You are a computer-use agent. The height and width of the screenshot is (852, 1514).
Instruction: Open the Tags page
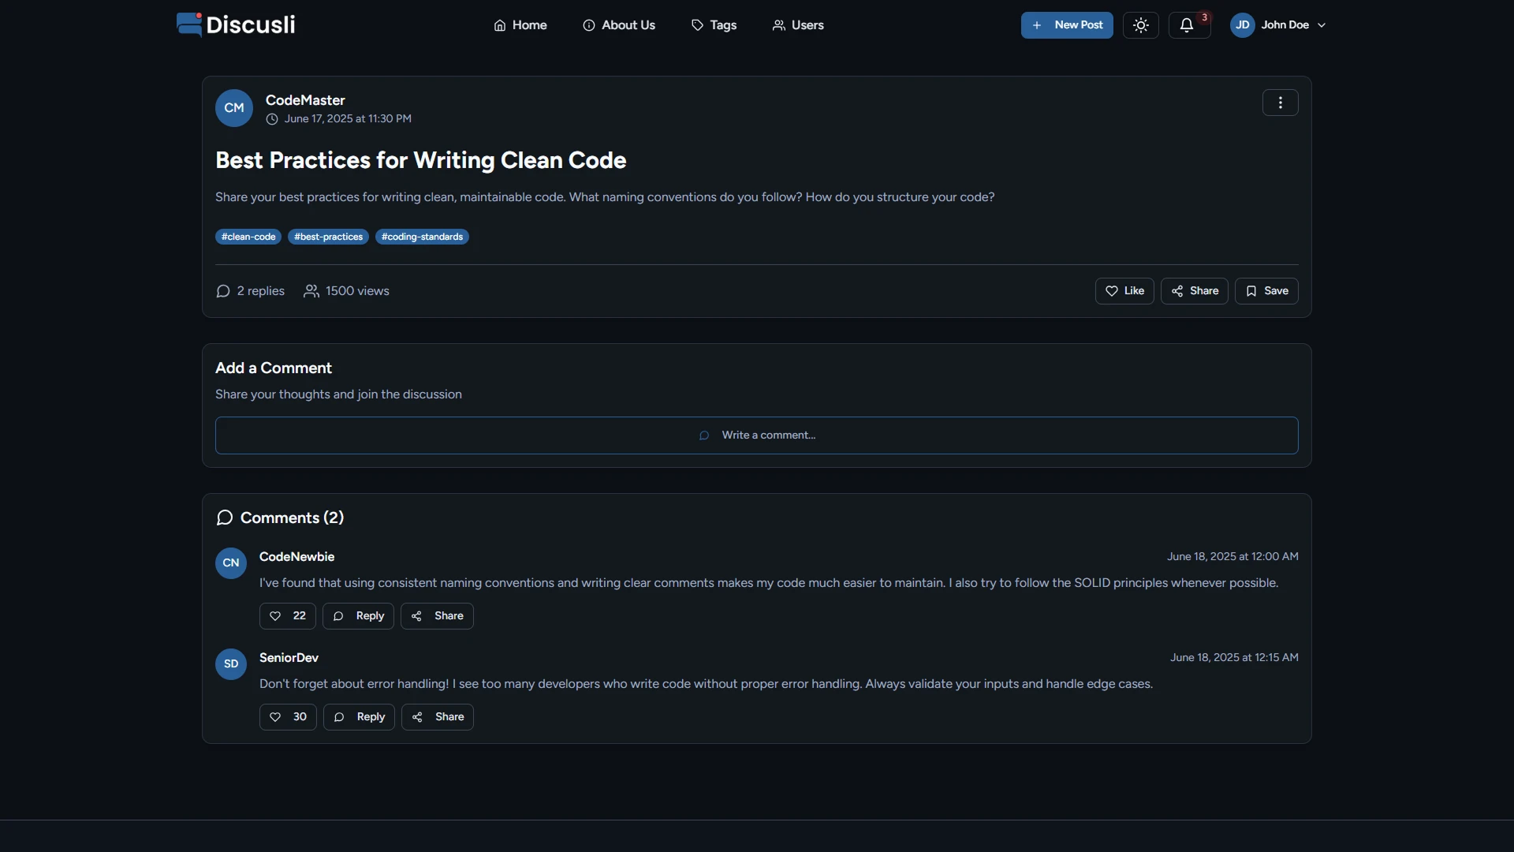(x=714, y=25)
